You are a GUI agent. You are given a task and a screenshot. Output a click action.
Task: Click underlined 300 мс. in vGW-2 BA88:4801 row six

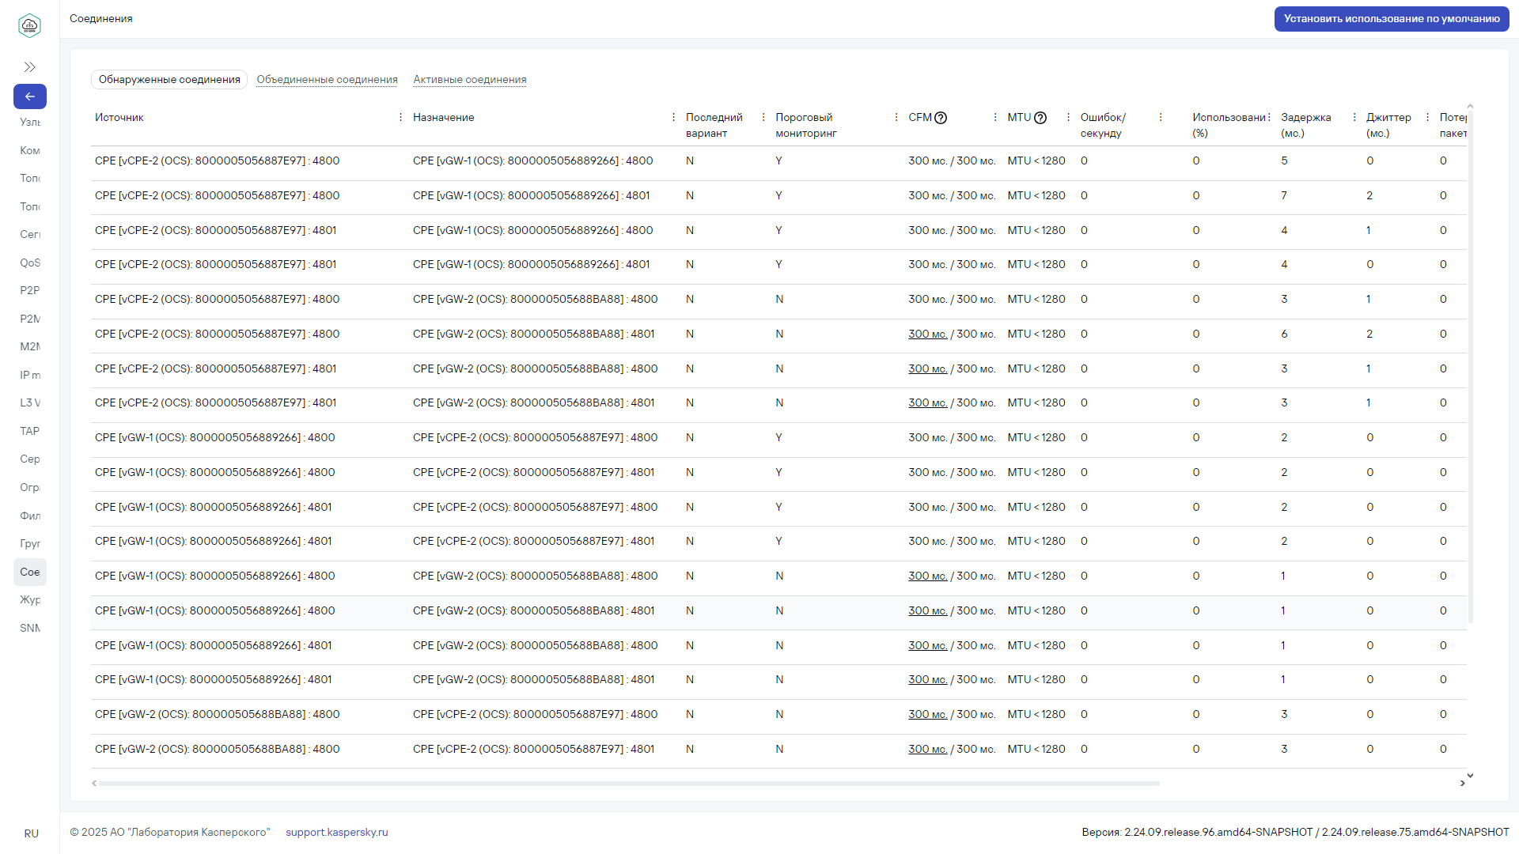[927, 334]
